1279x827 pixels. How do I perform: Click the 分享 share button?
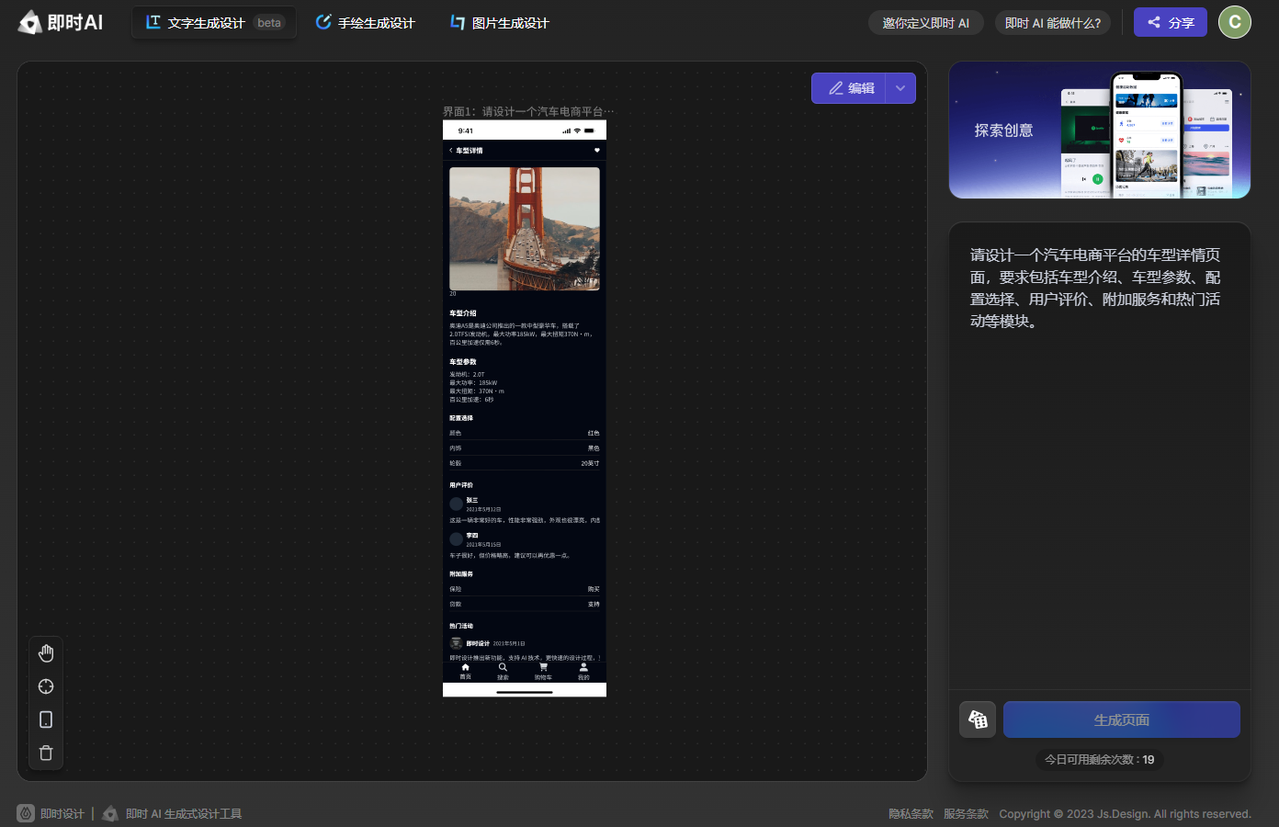coord(1170,23)
